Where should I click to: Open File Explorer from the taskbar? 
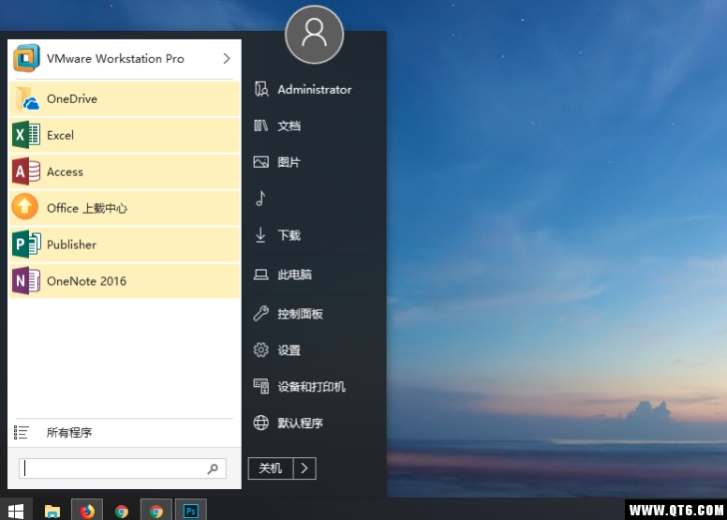[x=52, y=512]
